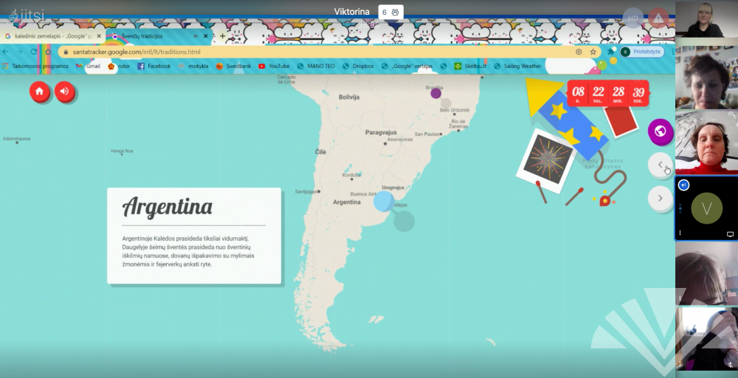The image size is (738, 378).
Task: Go to previous tradition with left chevron
Action: pyautogui.click(x=660, y=165)
